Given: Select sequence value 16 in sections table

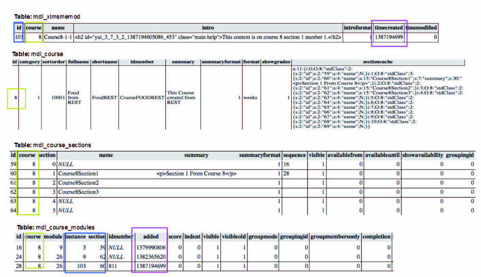Looking at the screenshot, I should tap(286, 164).
